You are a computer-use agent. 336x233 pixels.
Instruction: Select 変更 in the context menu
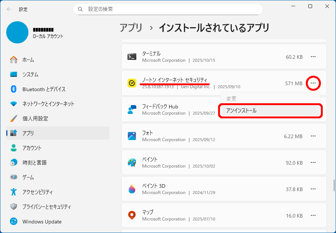point(231,99)
